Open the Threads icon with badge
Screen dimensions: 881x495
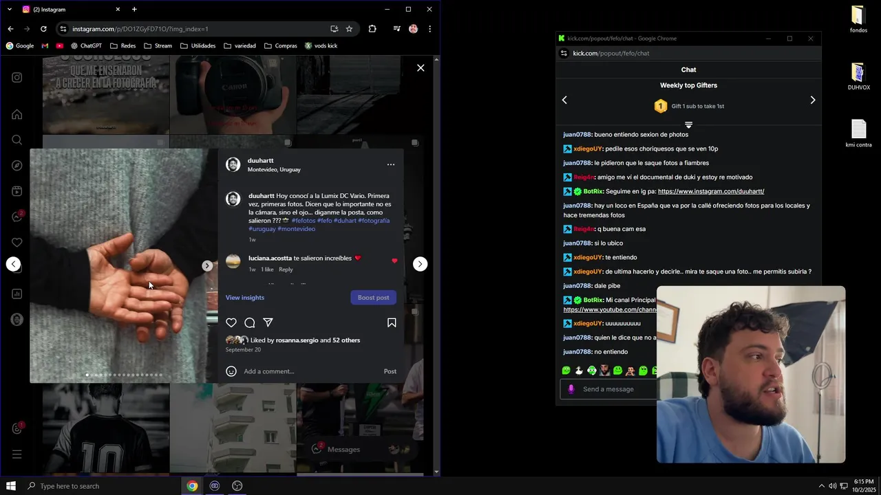pyautogui.click(x=17, y=429)
